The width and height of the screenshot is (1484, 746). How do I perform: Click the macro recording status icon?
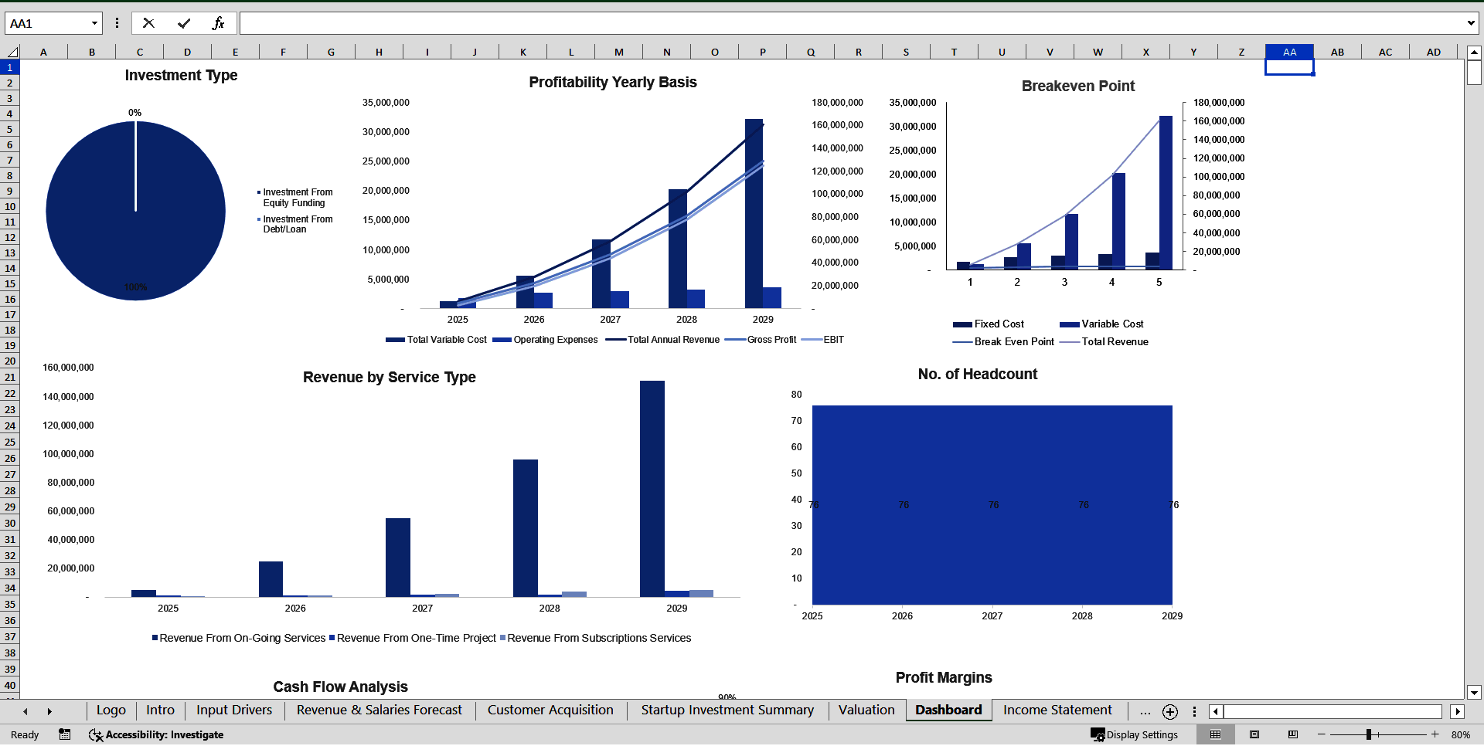click(65, 734)
